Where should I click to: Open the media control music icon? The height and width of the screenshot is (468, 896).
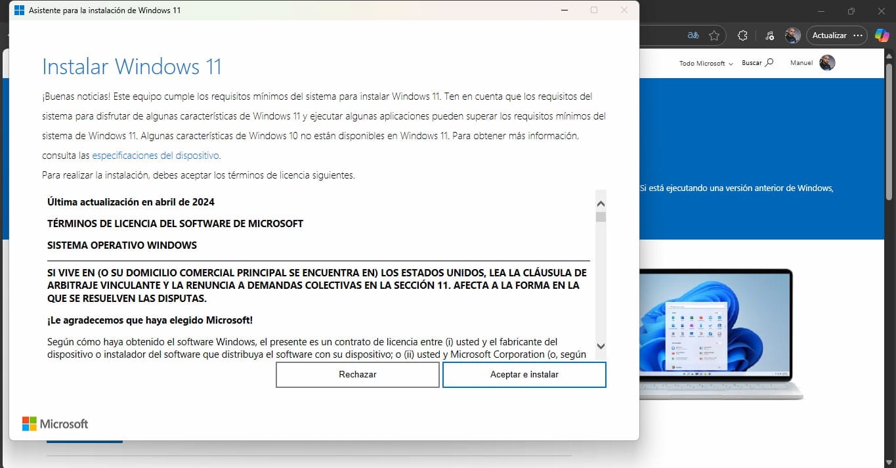[x=769, y=35]
